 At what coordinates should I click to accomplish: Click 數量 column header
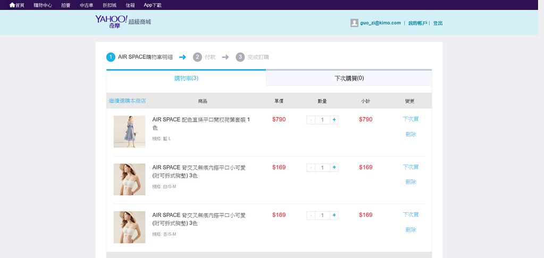click(322, 101)
